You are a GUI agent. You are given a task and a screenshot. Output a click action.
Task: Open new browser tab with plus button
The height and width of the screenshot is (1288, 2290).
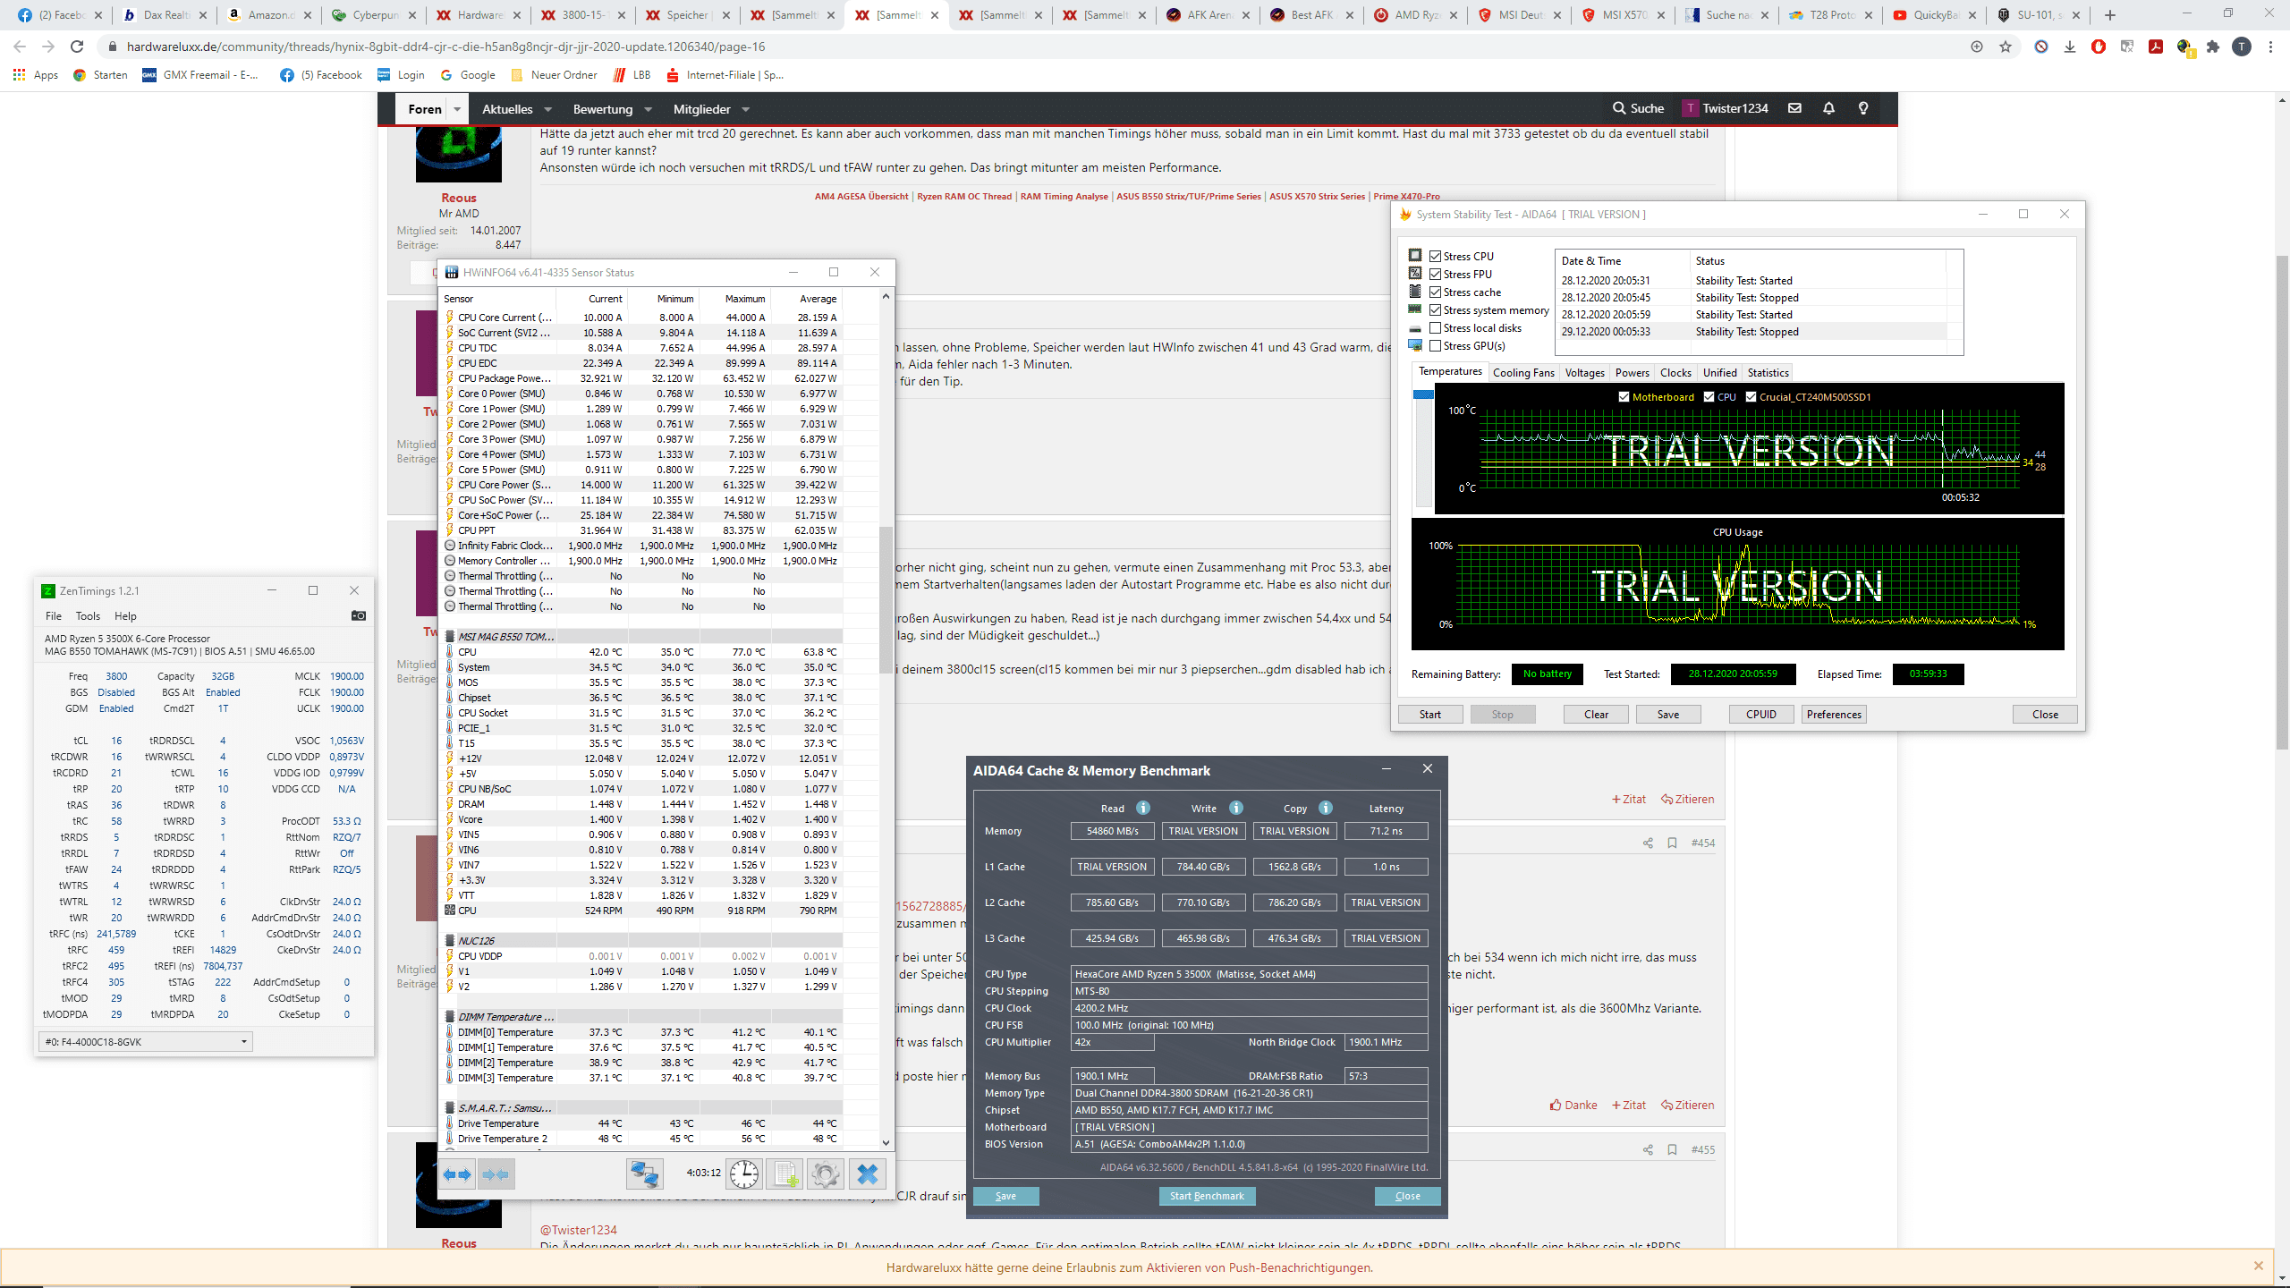pos(2111,15)
